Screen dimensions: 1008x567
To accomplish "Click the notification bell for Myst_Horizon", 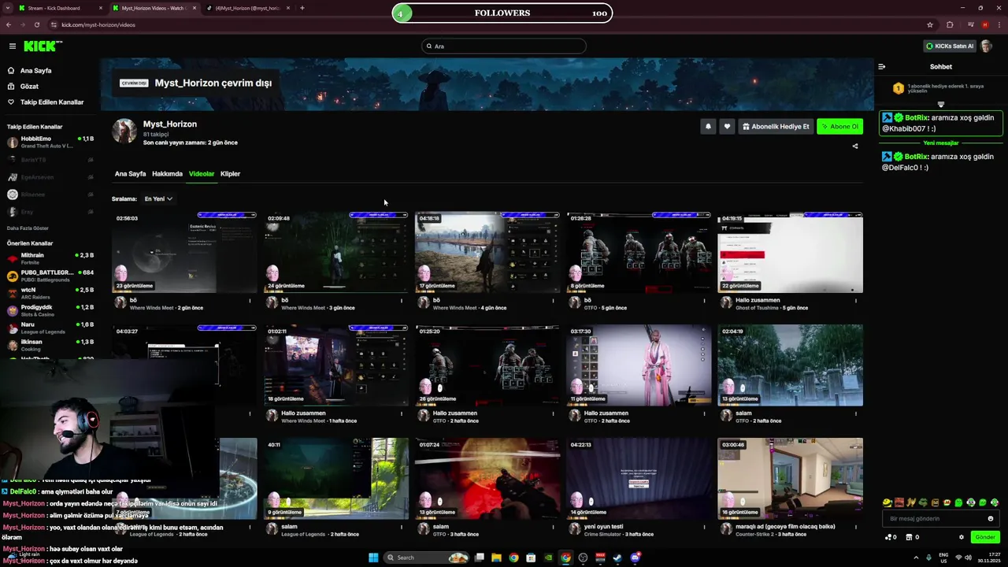I will click(x=708, y=126).
